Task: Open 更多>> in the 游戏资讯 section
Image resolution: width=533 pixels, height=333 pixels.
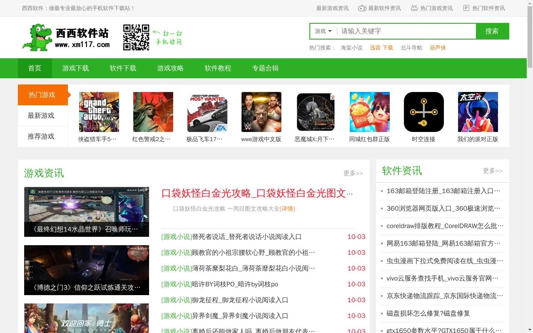Action: tap(354, 173)
